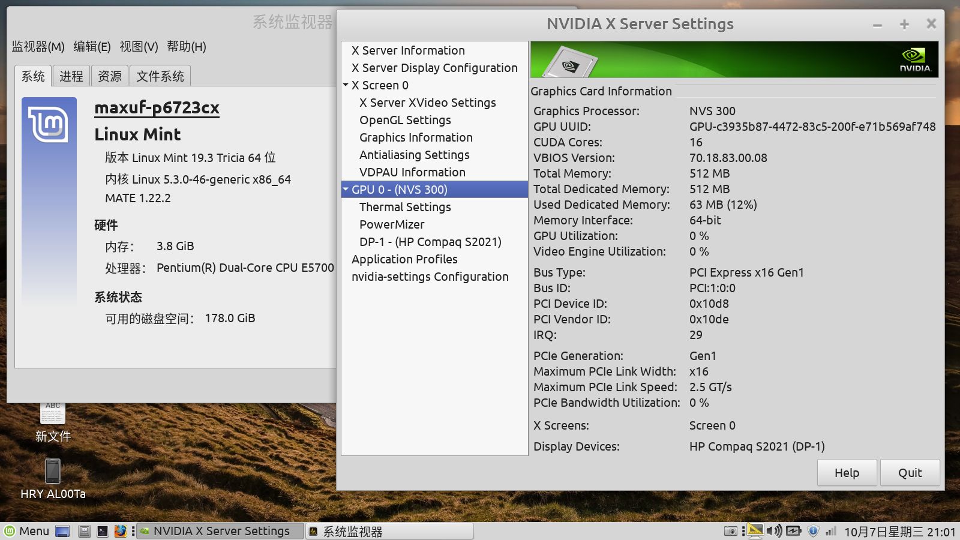Click the Quit button
Image resolution: width=960 pixels, height=540 pixels.
coord(910,472)
